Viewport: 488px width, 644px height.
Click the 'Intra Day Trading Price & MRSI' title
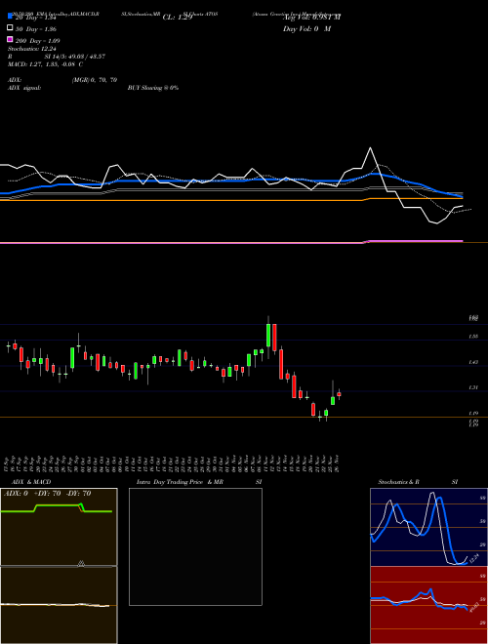tap(199, 482)
